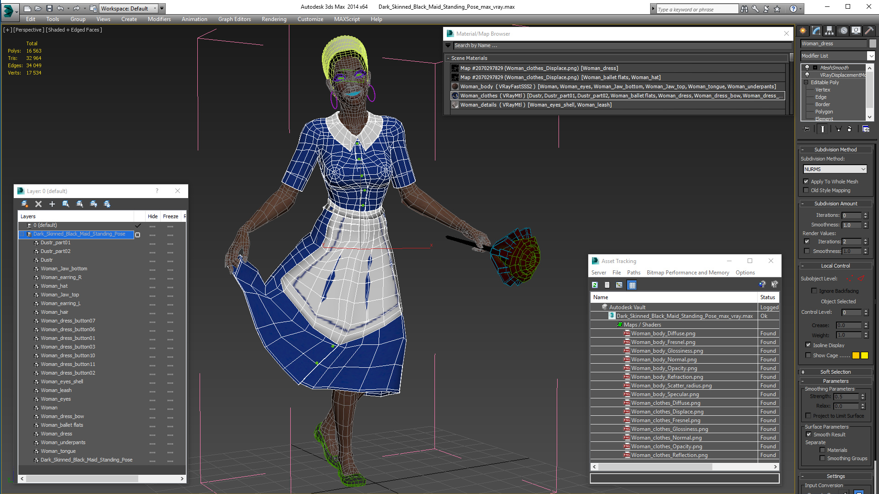Click the Undo arrow icon
The height and width of the screenshot is (494, 879).
[x=60, y=8]
